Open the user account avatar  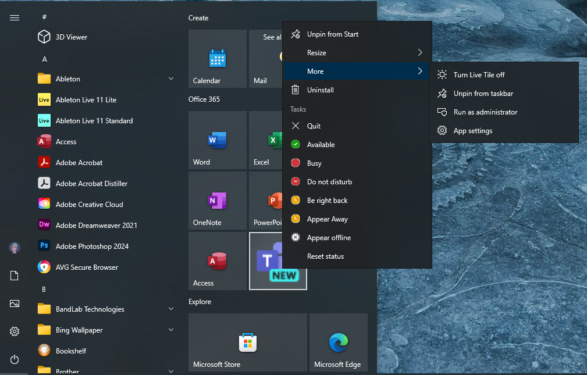[14, 247]
